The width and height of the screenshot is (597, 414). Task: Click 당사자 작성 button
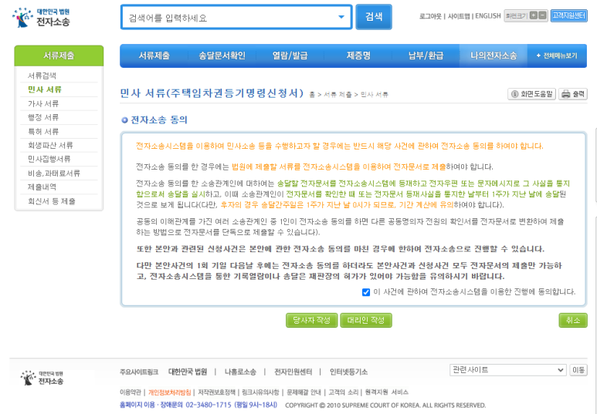pyautogui.click(x=311, y=320)
